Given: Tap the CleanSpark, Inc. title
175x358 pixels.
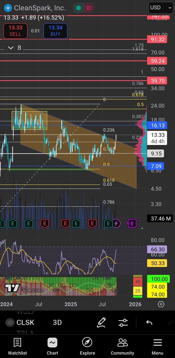Looking at the screenshot, I should (40, 8).
